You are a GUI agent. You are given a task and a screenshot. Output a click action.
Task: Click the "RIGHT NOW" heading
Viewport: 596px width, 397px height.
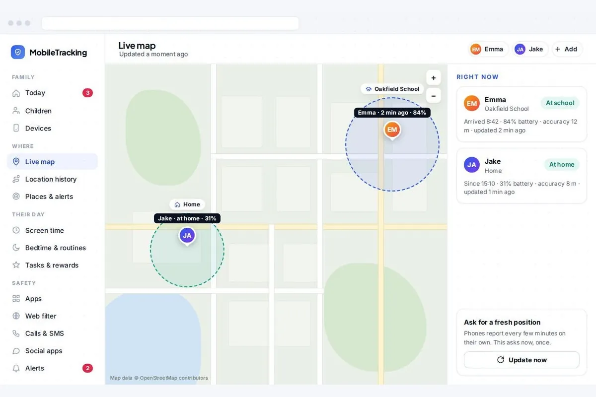click(x=477, y=77)
